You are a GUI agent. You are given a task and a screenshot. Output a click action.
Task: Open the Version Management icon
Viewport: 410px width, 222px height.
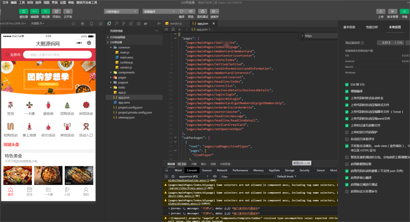(x=392, y=11)
